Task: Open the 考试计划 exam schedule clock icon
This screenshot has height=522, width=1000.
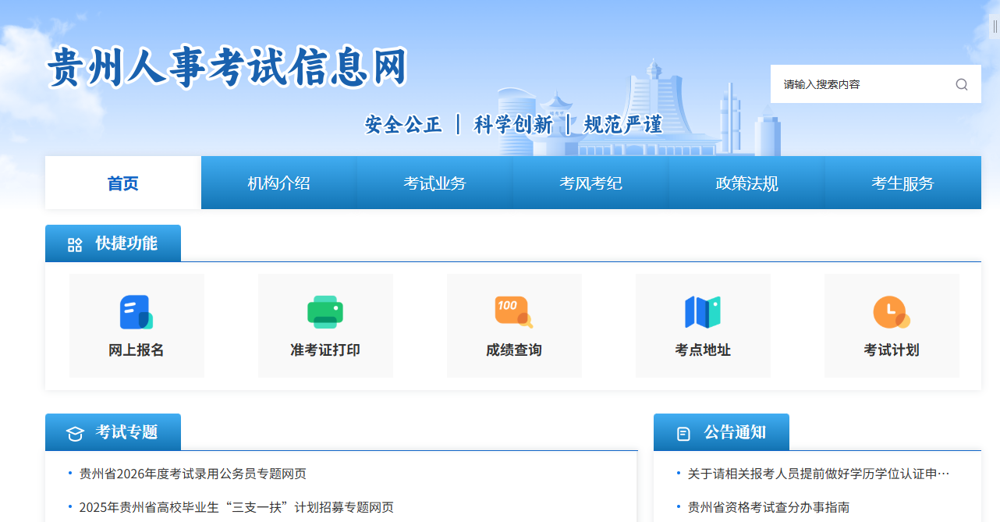Action: coord(892,311)
